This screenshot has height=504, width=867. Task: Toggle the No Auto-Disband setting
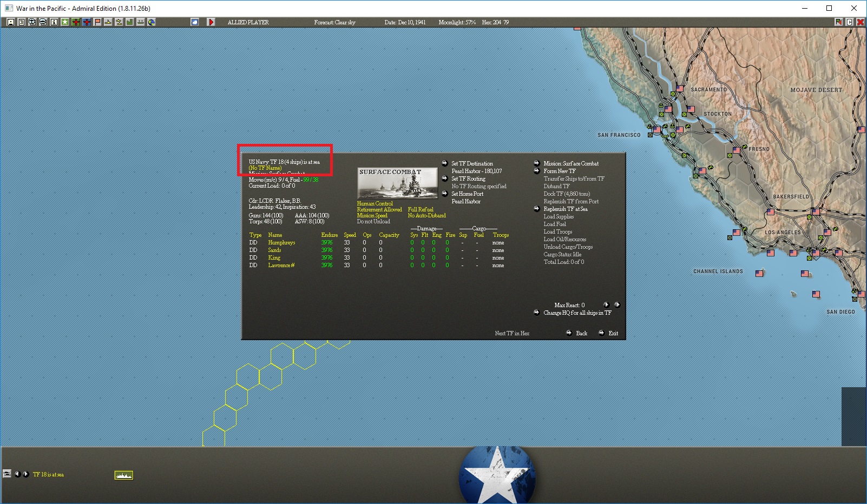(427, 216)
